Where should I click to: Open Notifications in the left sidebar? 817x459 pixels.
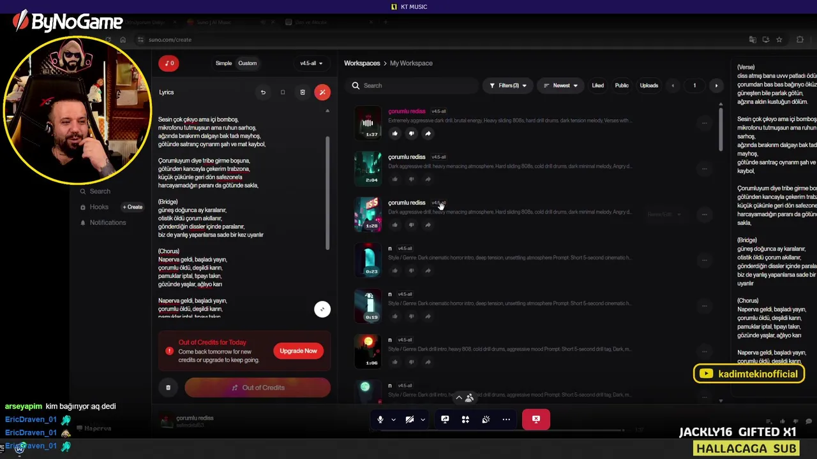pos(103,222)
